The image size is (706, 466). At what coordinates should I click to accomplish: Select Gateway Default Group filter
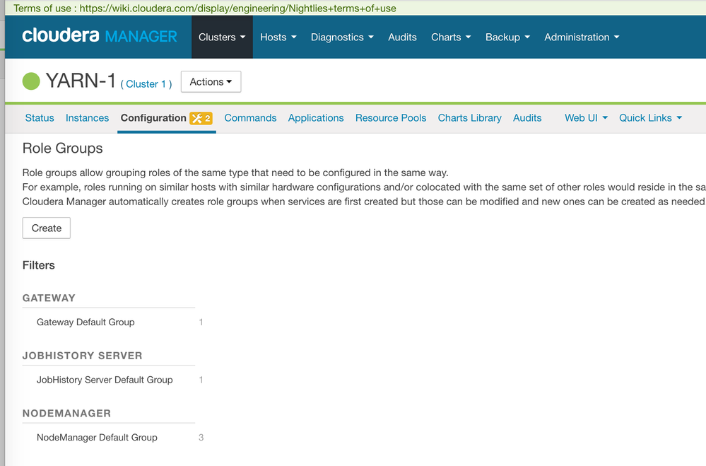86,322
